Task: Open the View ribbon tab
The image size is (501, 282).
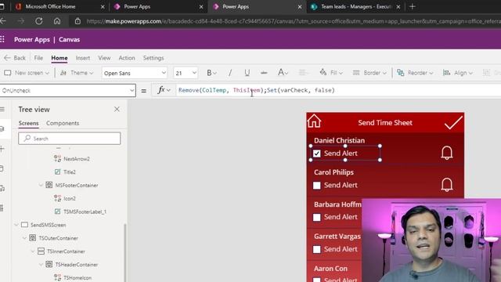Action: (104, 58)
